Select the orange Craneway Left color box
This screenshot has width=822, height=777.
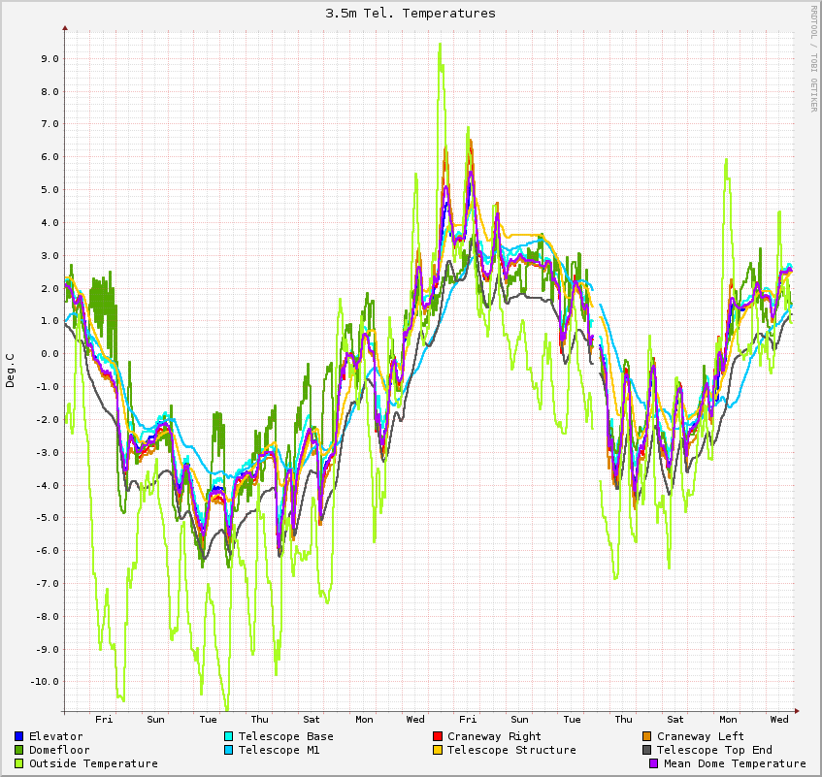pyautogui.click(x=647, y=736)
